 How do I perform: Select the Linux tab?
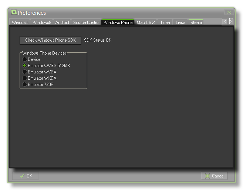180,23
